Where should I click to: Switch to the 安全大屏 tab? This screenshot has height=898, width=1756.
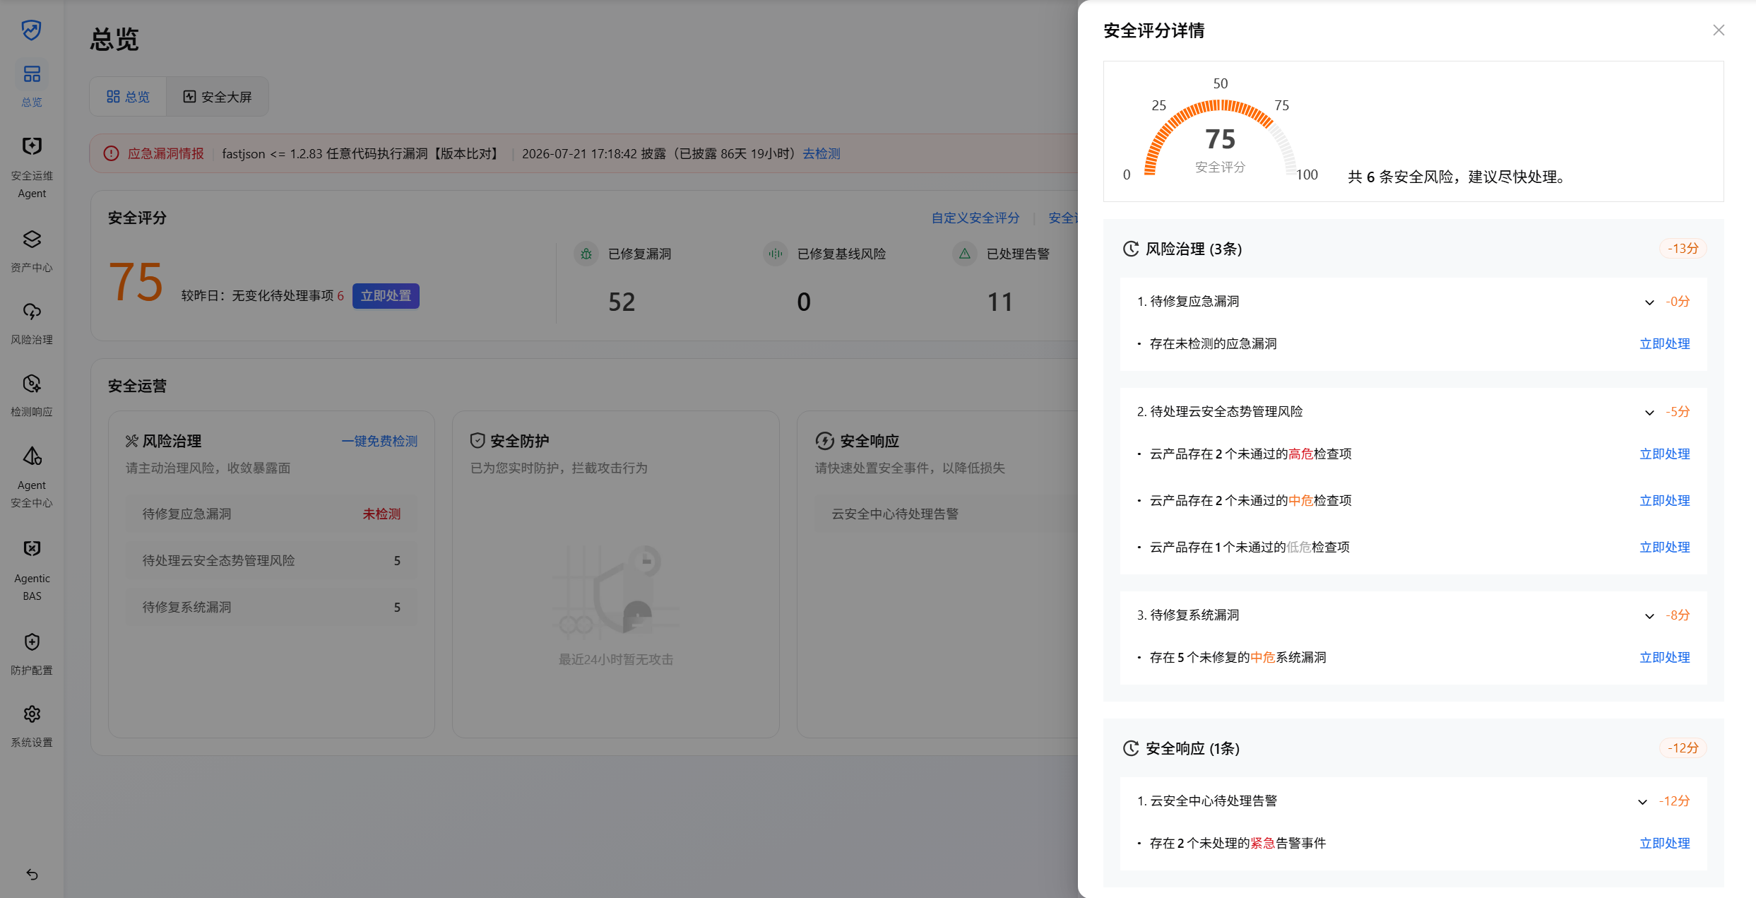pos(218,97)
